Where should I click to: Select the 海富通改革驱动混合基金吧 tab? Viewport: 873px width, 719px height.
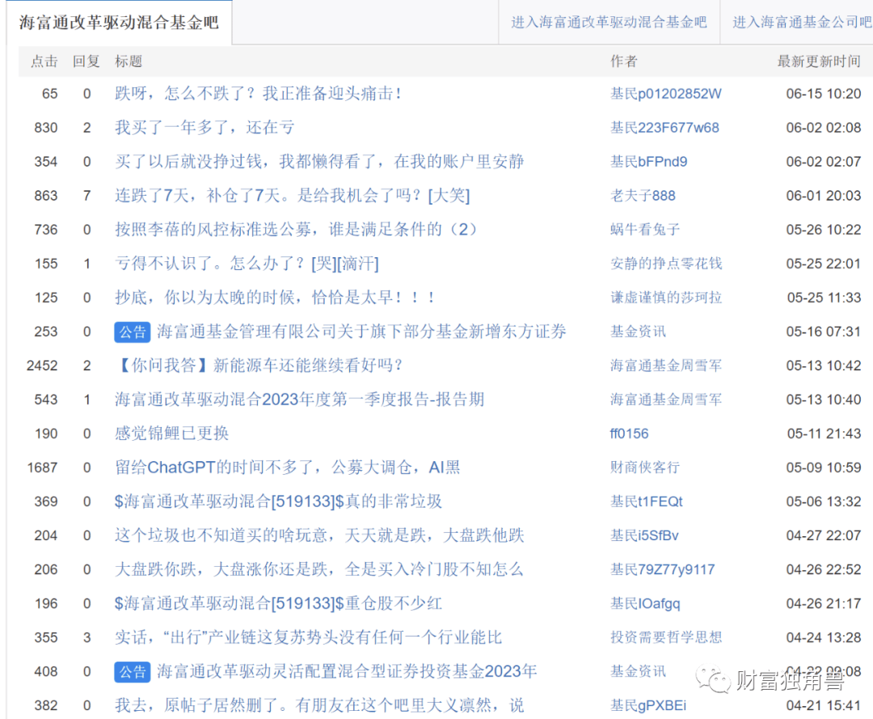coord(119,23)
